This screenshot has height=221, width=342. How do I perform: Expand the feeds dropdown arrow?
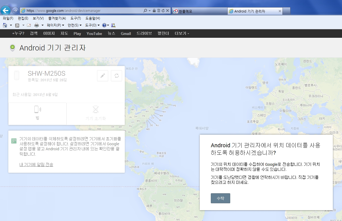(23, 25)
